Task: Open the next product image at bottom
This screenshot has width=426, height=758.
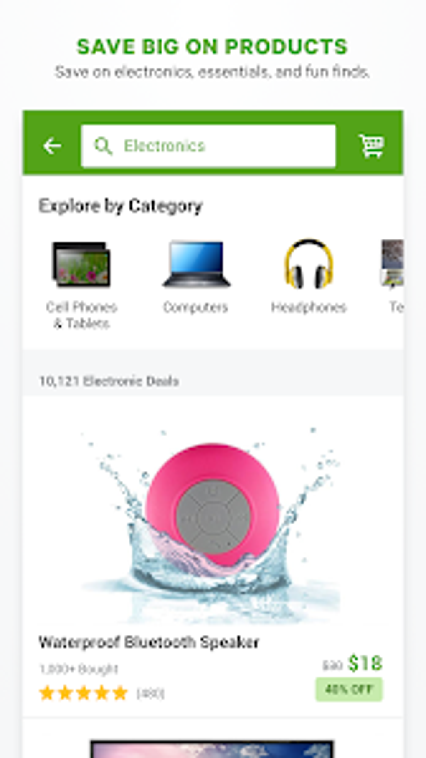Action: click(x=212, y=749)
